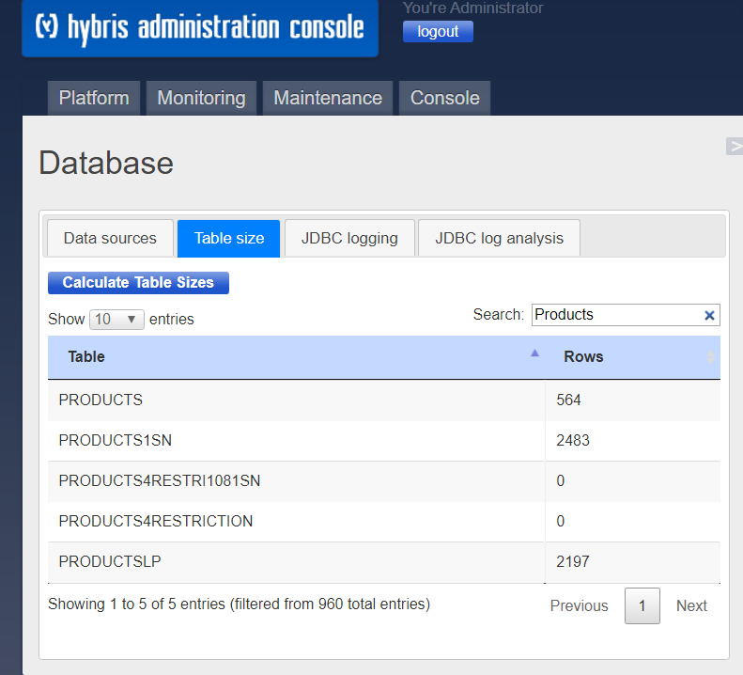
Task: Go to the Next page
Action: tap(691, 605)
